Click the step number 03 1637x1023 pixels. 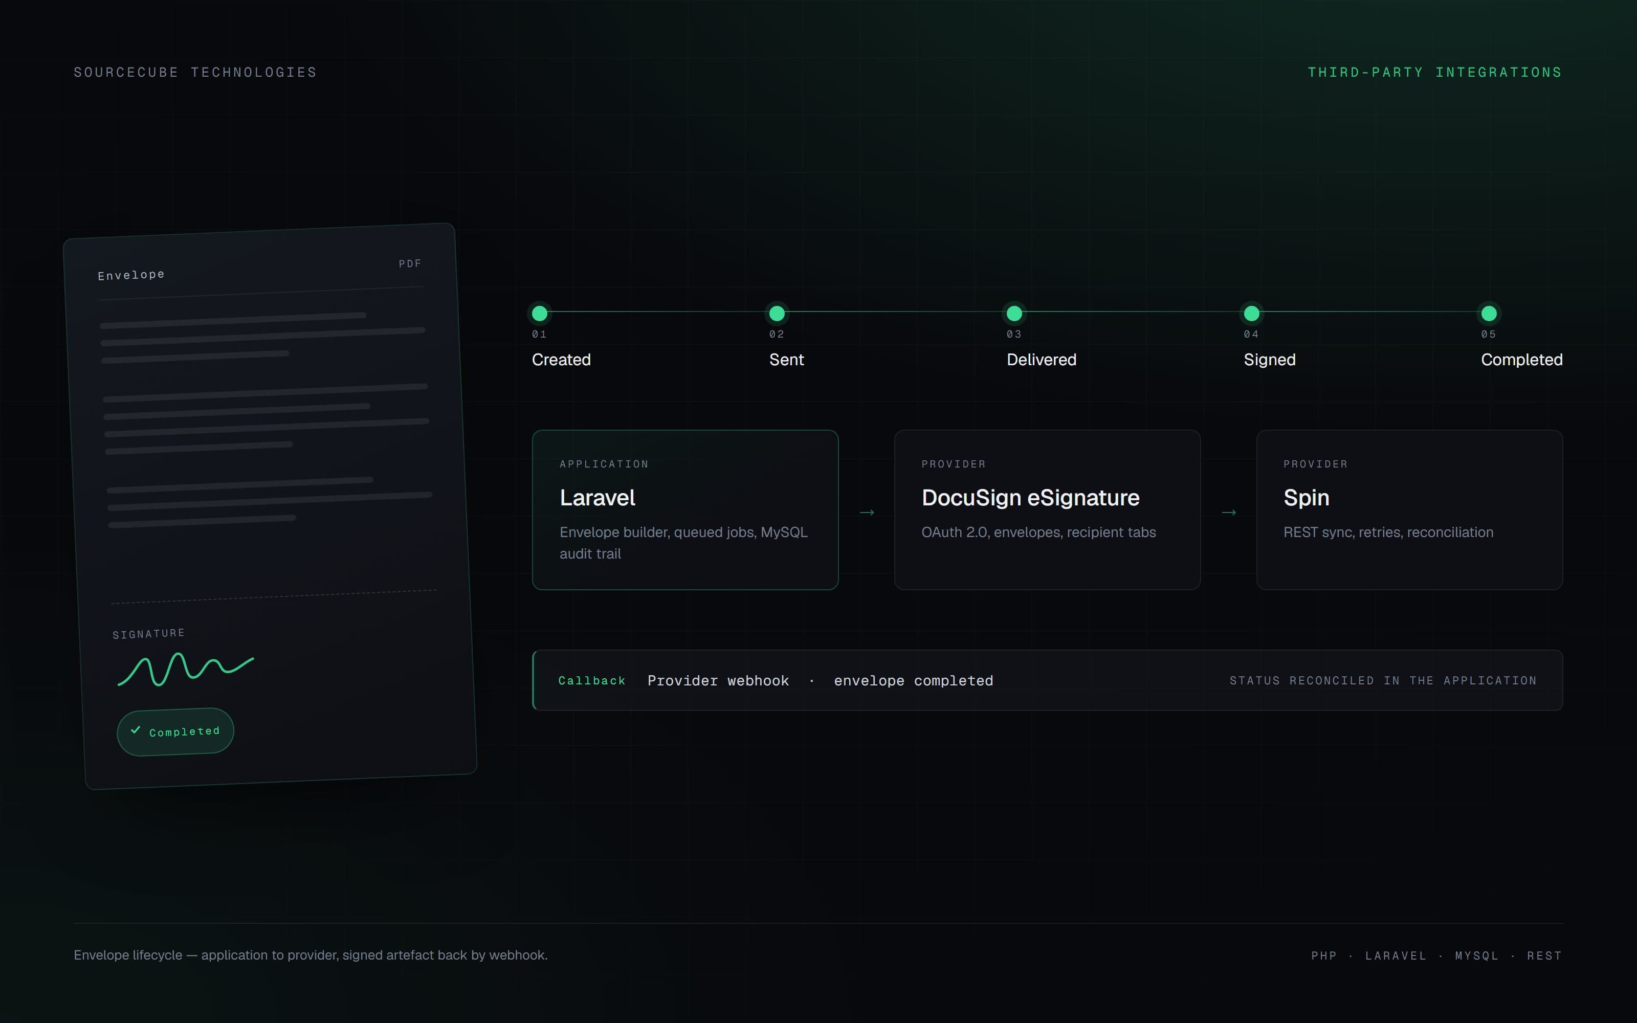1014,334
